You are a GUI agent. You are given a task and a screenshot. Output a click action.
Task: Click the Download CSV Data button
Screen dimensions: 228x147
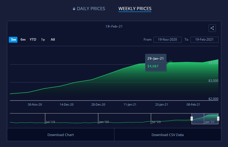[x=167, y=135]
